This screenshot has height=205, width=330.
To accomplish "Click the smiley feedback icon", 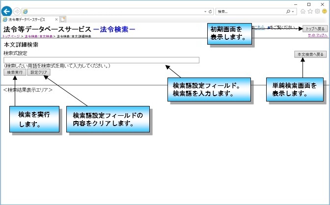I will 324,11.
